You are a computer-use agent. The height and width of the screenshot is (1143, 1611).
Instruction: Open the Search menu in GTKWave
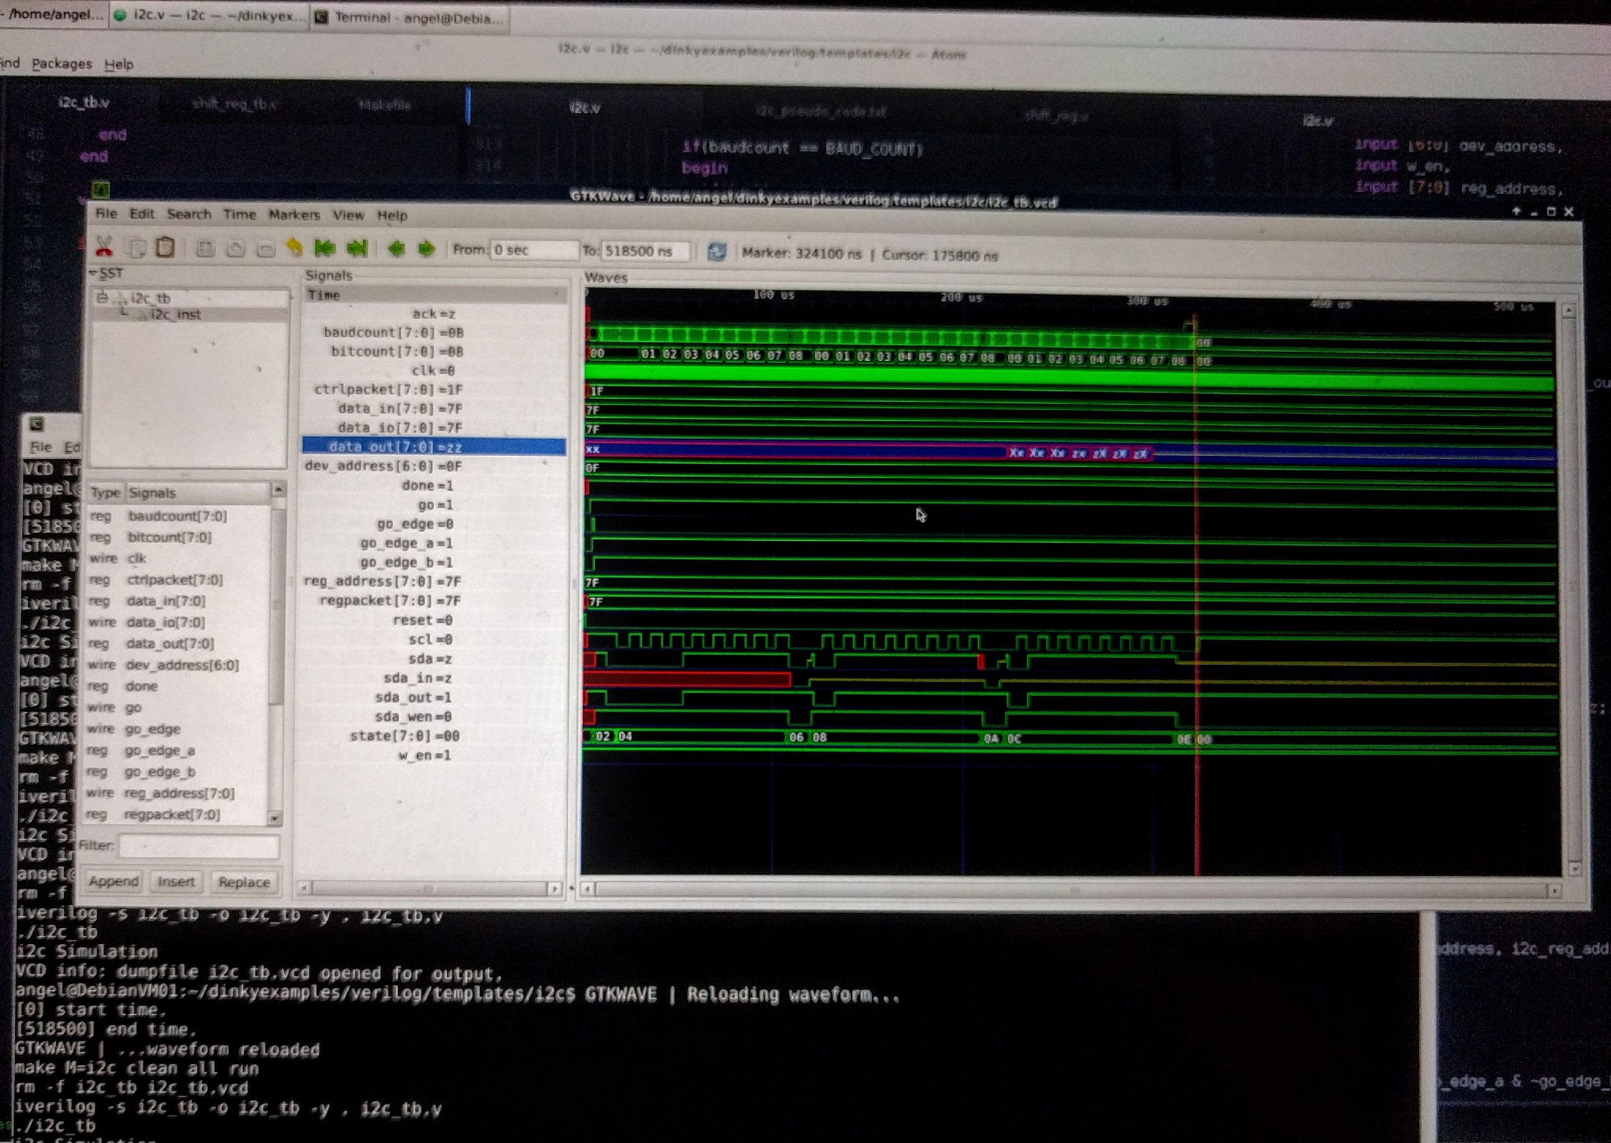tap(189, 214)
